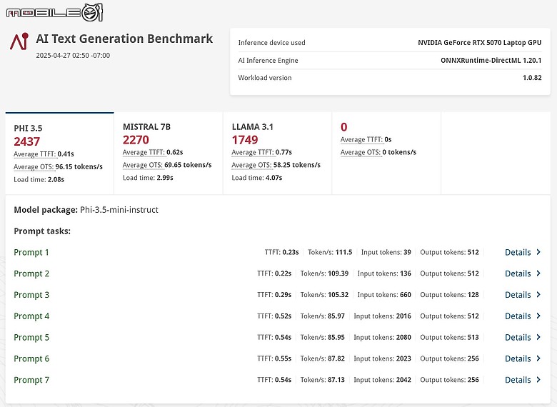Click the AI Text Generation Benchmark title
This screenshot has width=557, height=407.
(x=124, y=39)
